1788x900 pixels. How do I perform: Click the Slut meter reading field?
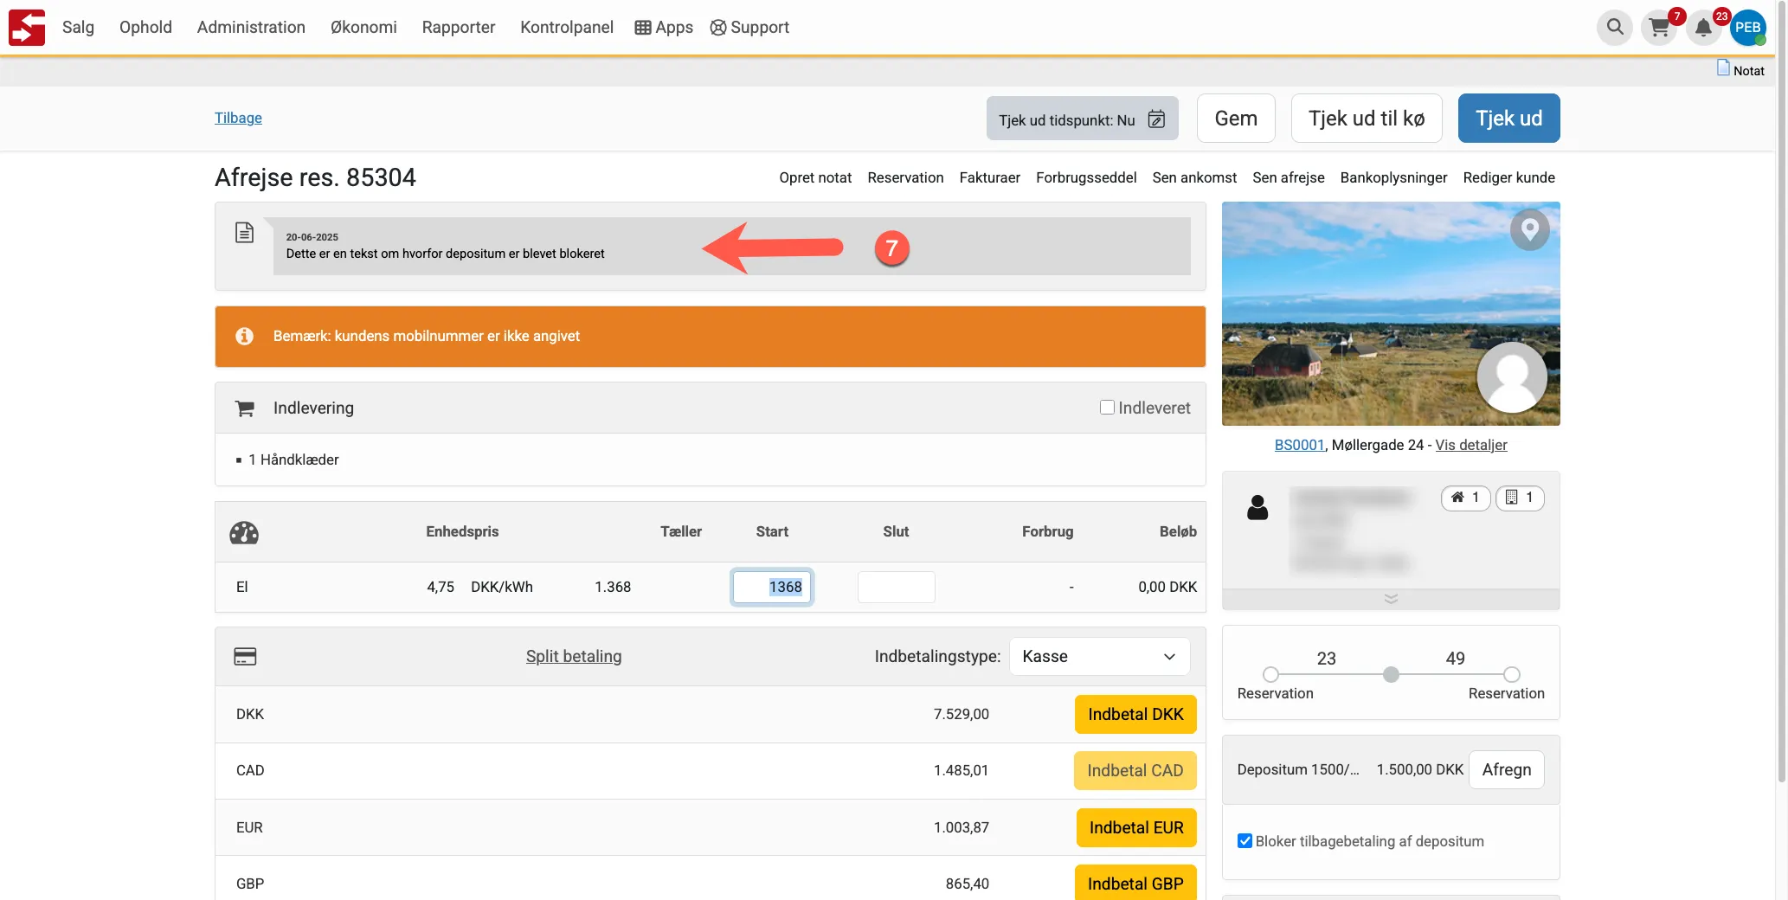tap(896, 587)
